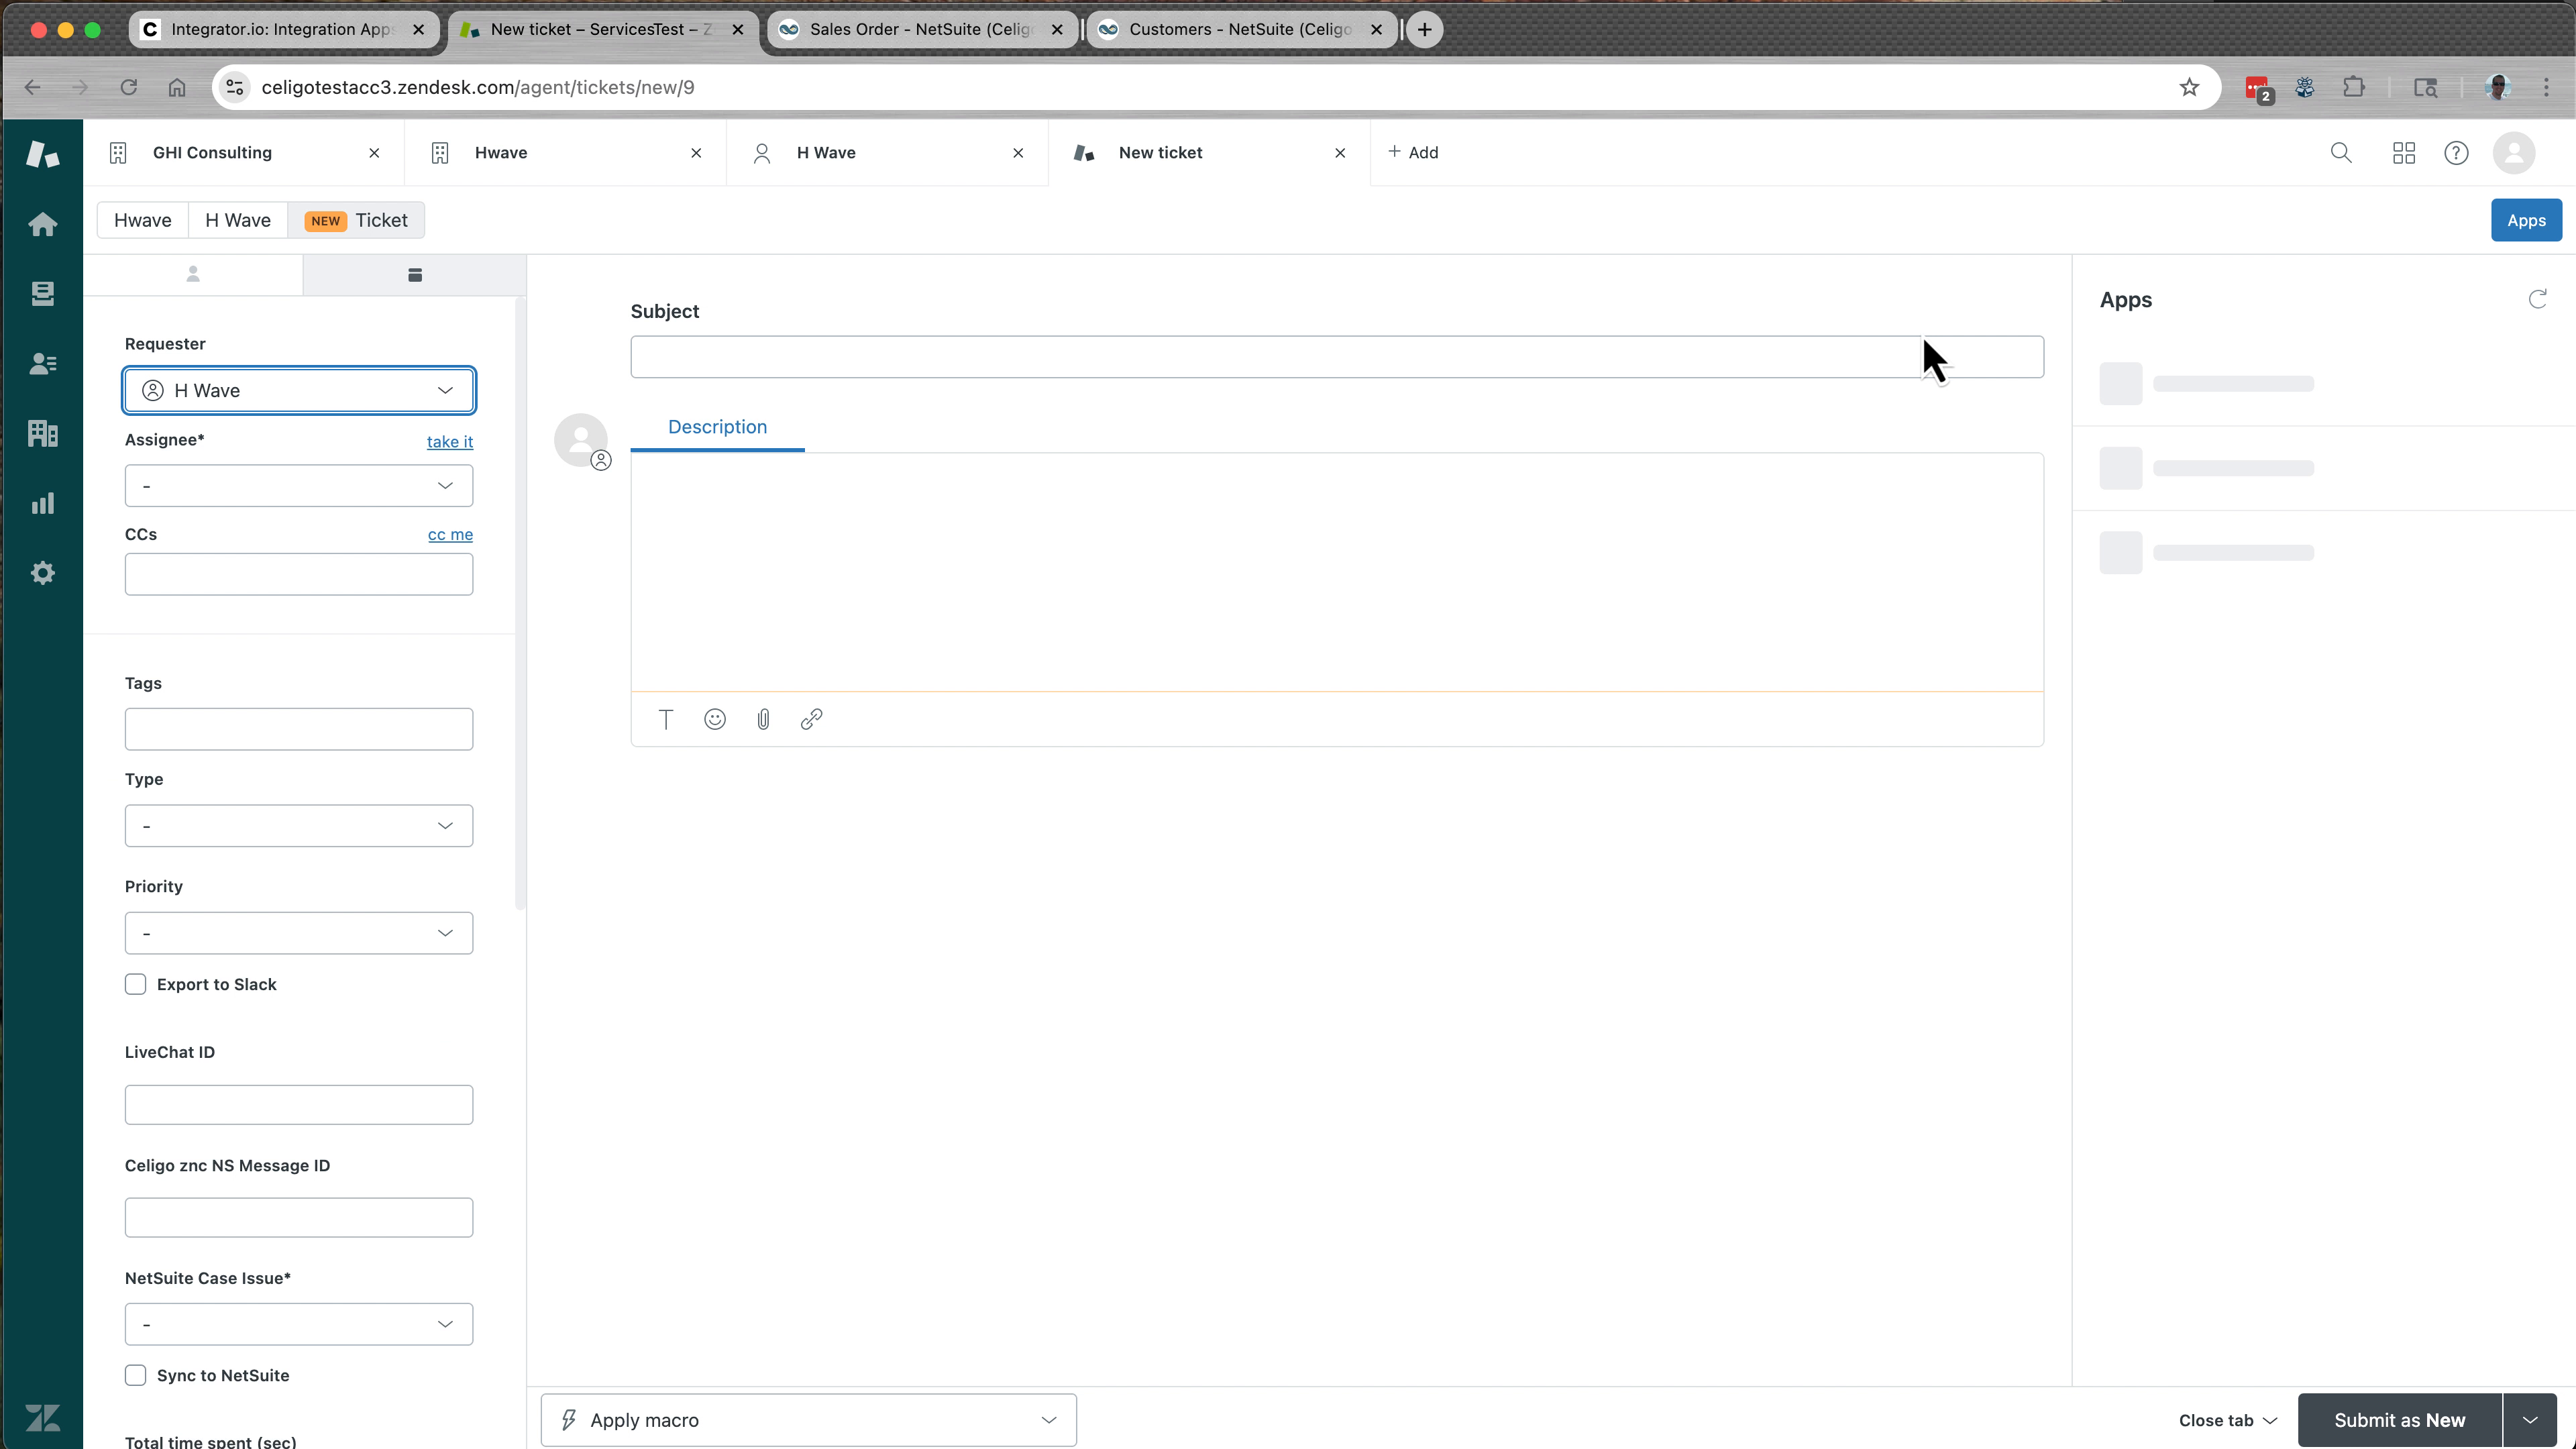This screenshot has height=1449, width=2576.
Task: Open Organizations from the left sidebar
Action: (x=43, y=433)
